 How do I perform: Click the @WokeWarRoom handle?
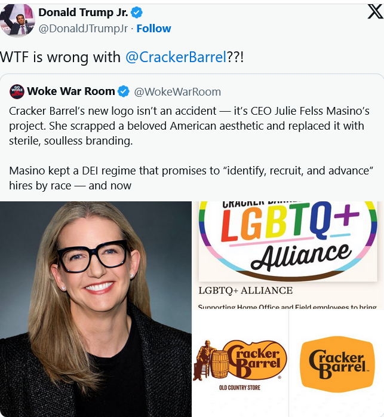pyautogui.click(x=177, y=92)
